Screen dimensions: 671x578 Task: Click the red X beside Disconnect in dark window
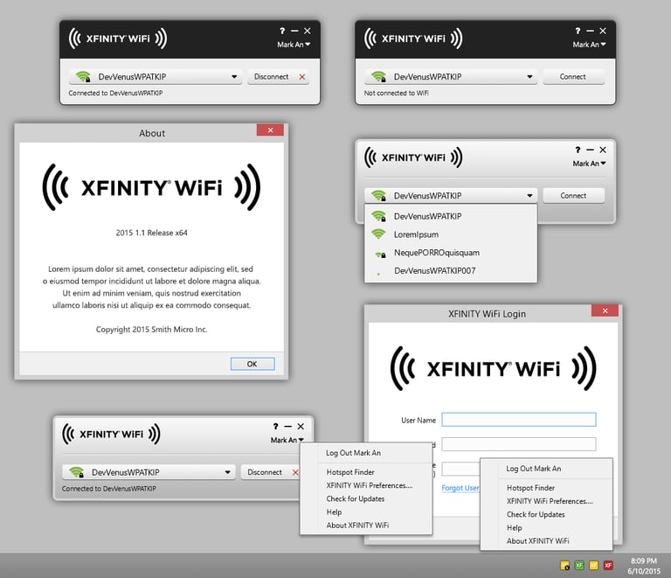point(302,77)
